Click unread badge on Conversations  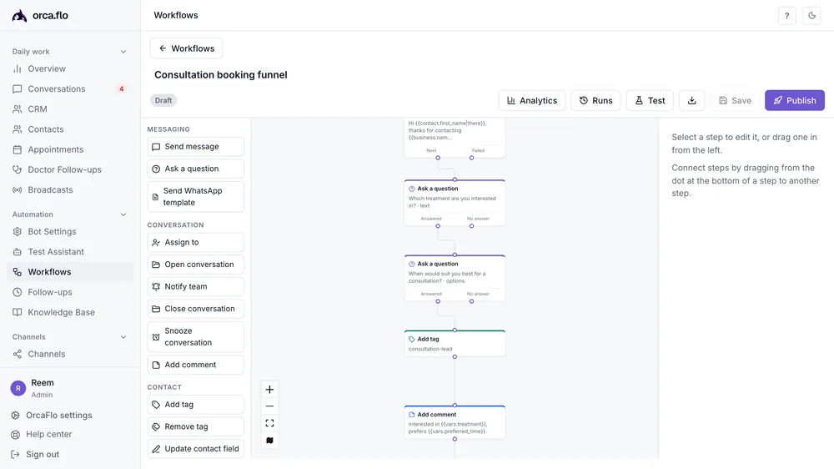point(121,89)
